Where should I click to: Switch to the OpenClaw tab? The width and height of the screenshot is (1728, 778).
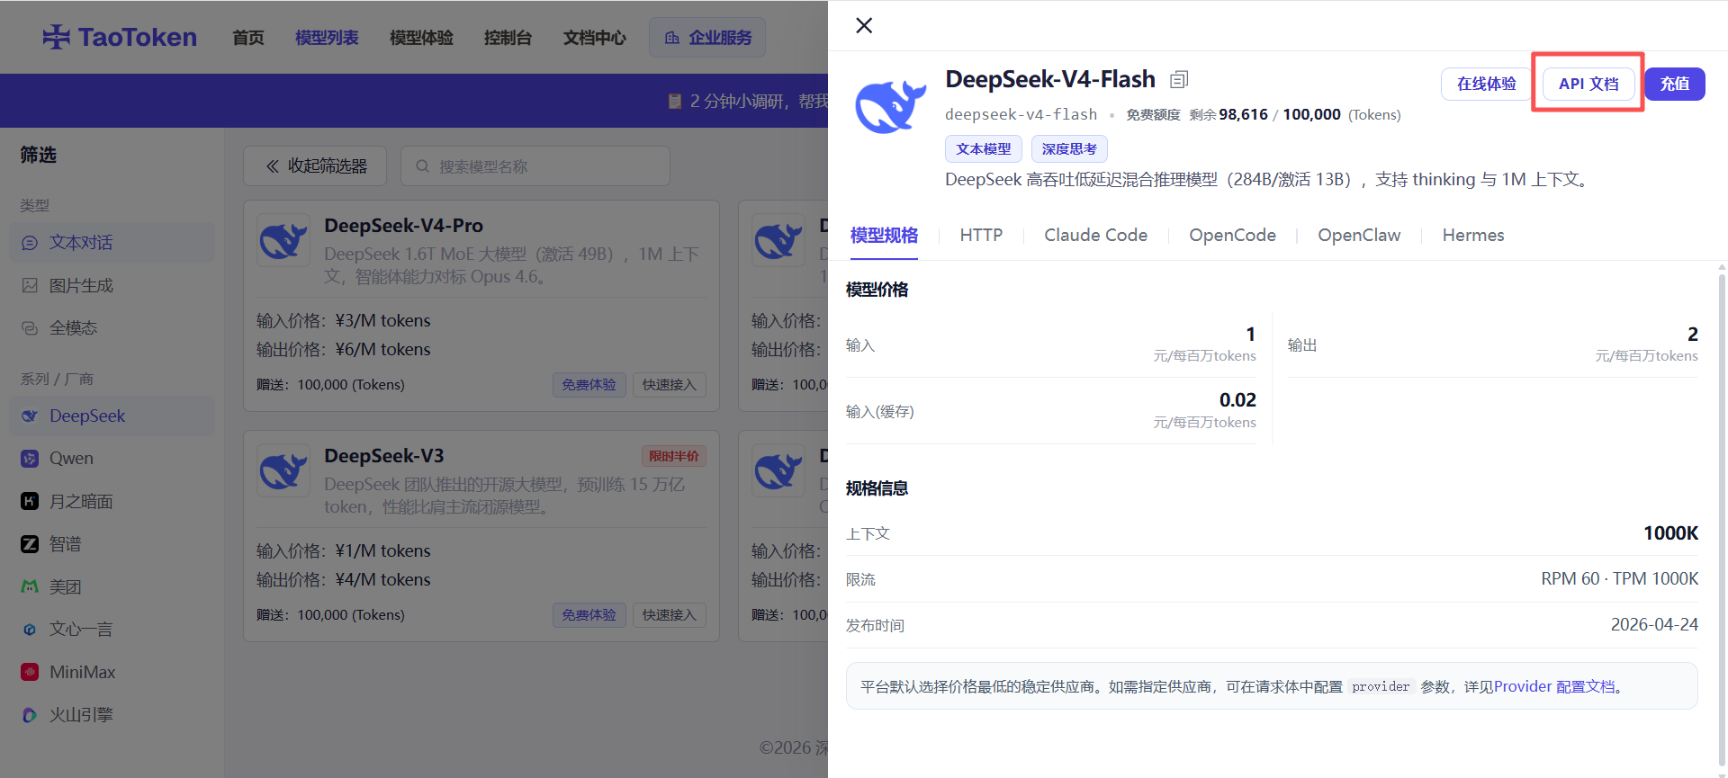(x=1359, y=235)
